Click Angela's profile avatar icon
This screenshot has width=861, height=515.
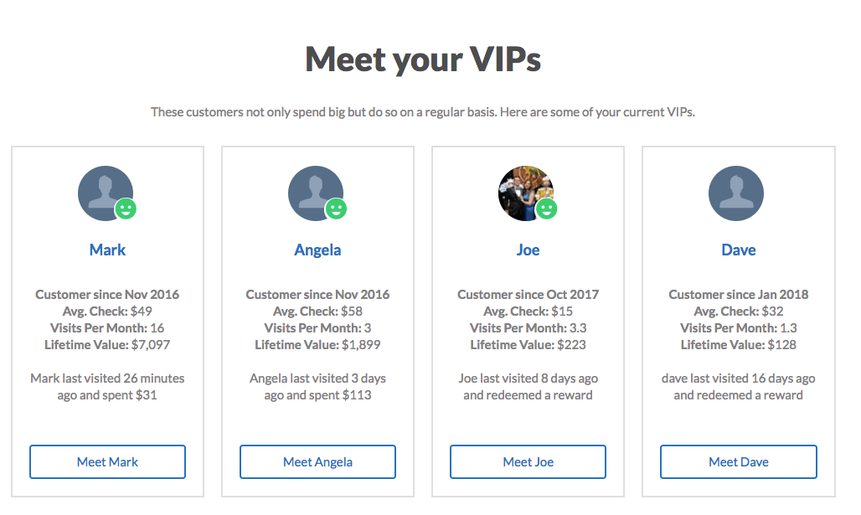click(x=316, y=193)
